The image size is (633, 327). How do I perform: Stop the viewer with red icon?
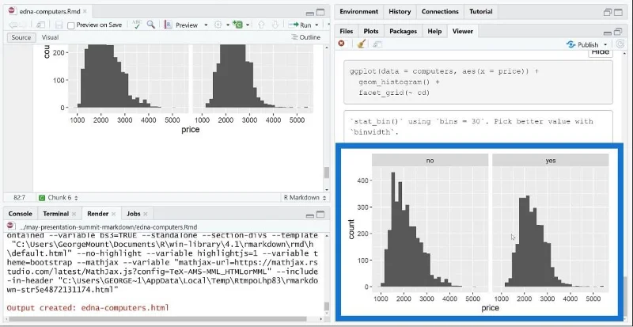(342, 44)
